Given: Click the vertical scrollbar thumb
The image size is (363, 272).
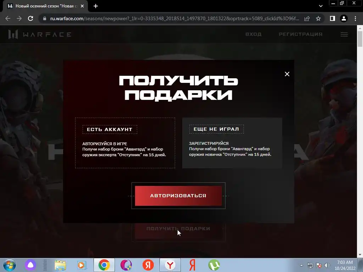Looking at the screenshot, I should tap(360, 39).
